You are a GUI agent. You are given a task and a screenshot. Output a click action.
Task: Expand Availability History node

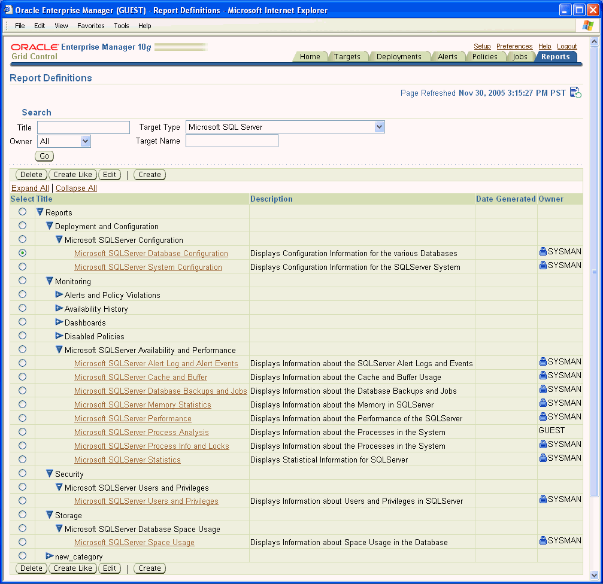pyautogui.click(x=59, y=308)
